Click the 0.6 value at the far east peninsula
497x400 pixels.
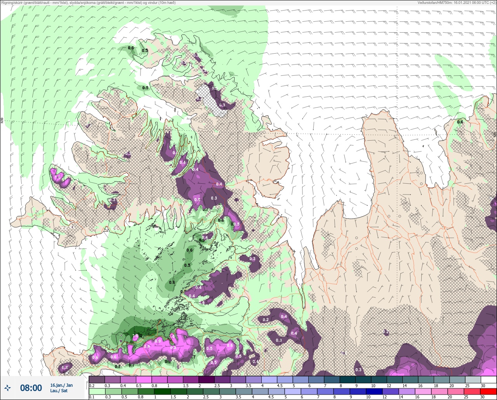pyautogui.click(x=460, y=122)
